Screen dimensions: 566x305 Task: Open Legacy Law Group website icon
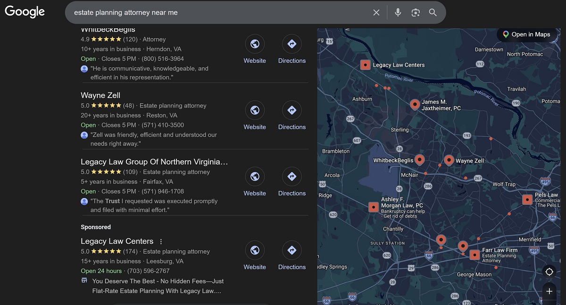coord(255,177)
